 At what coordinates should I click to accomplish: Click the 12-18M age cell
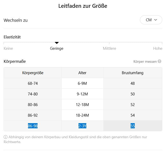click(83, 105)
